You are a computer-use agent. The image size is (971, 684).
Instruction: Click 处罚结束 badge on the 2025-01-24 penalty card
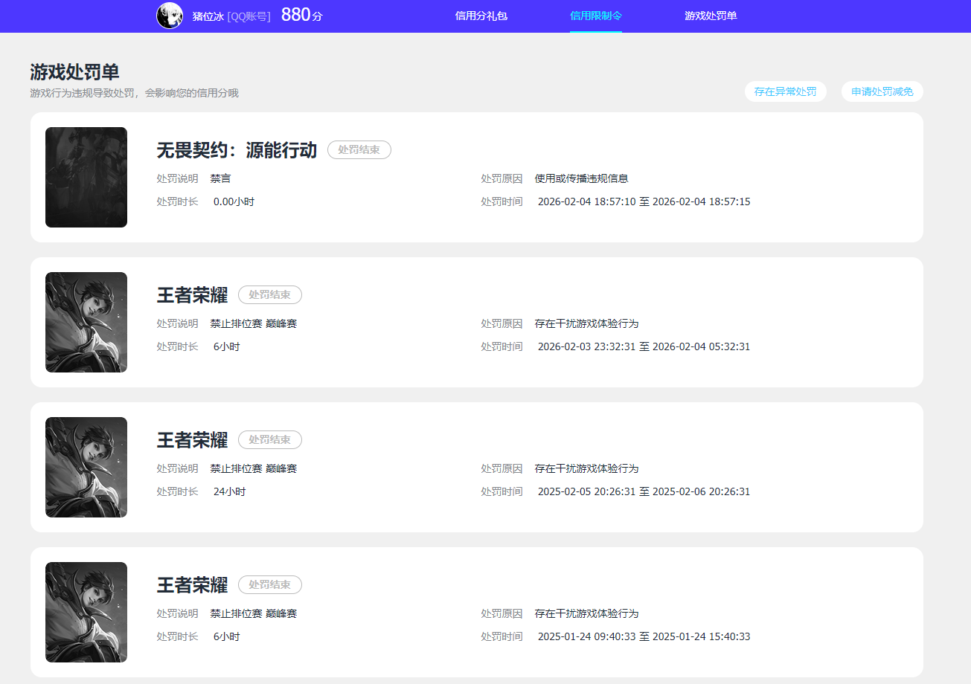[269, 584]
